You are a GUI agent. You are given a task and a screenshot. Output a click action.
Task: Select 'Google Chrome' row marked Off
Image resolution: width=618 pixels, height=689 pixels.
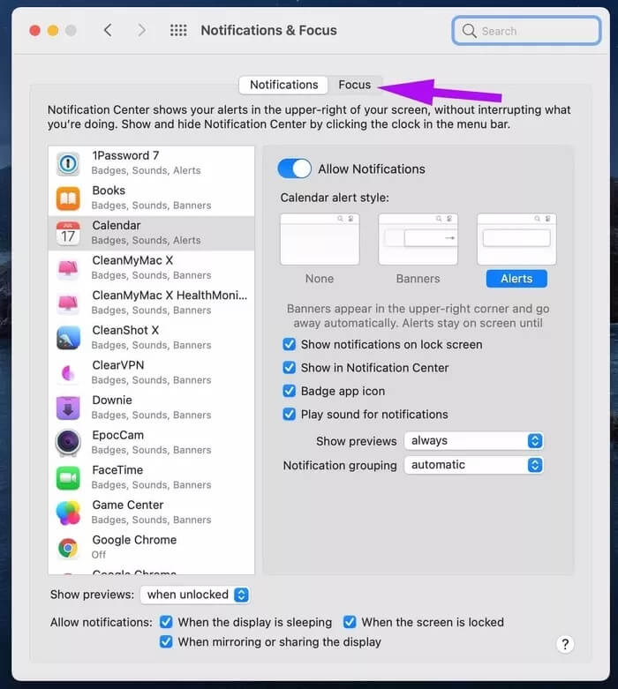coord(151,548)
